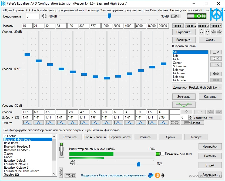Remove a speaker with the minus speaker icon
Image resolution: width=225 pixels, height=181 pixels.
[216, 65]
